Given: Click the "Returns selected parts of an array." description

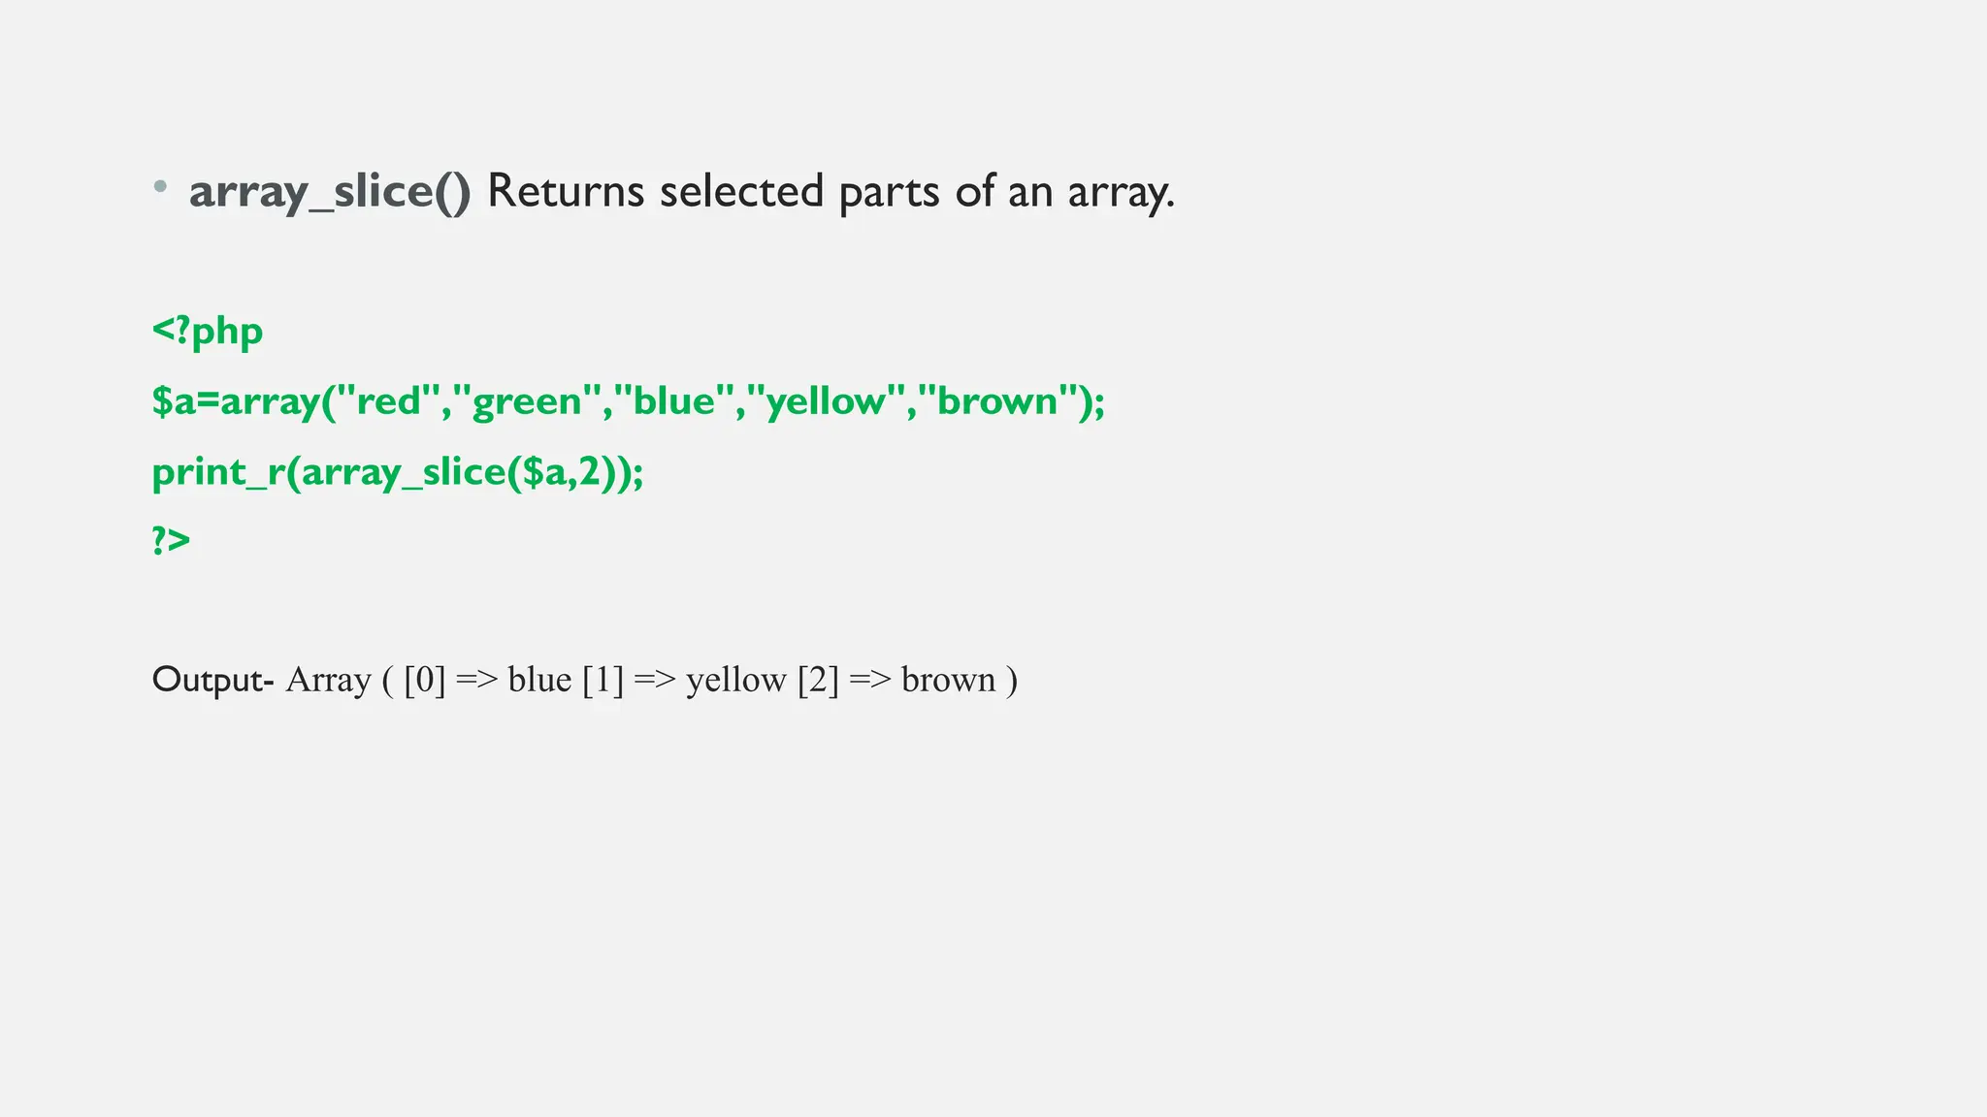Looking at the screenshot, I should tap(831, 191).
